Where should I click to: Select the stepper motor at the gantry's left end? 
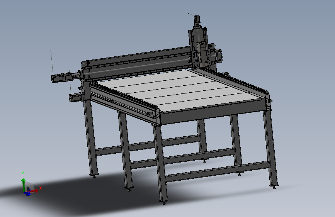click(x=61, y=77)
